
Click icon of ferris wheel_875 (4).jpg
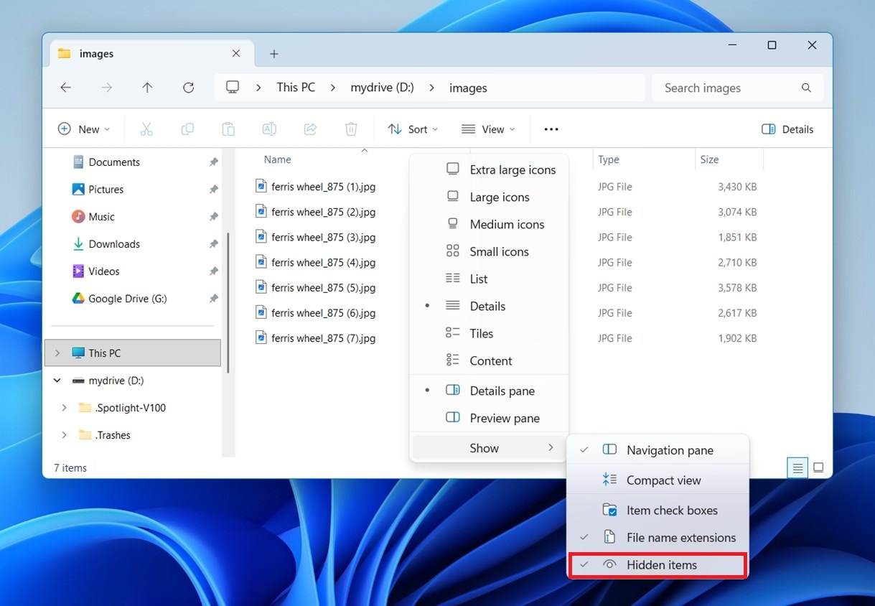pos(261,262)
